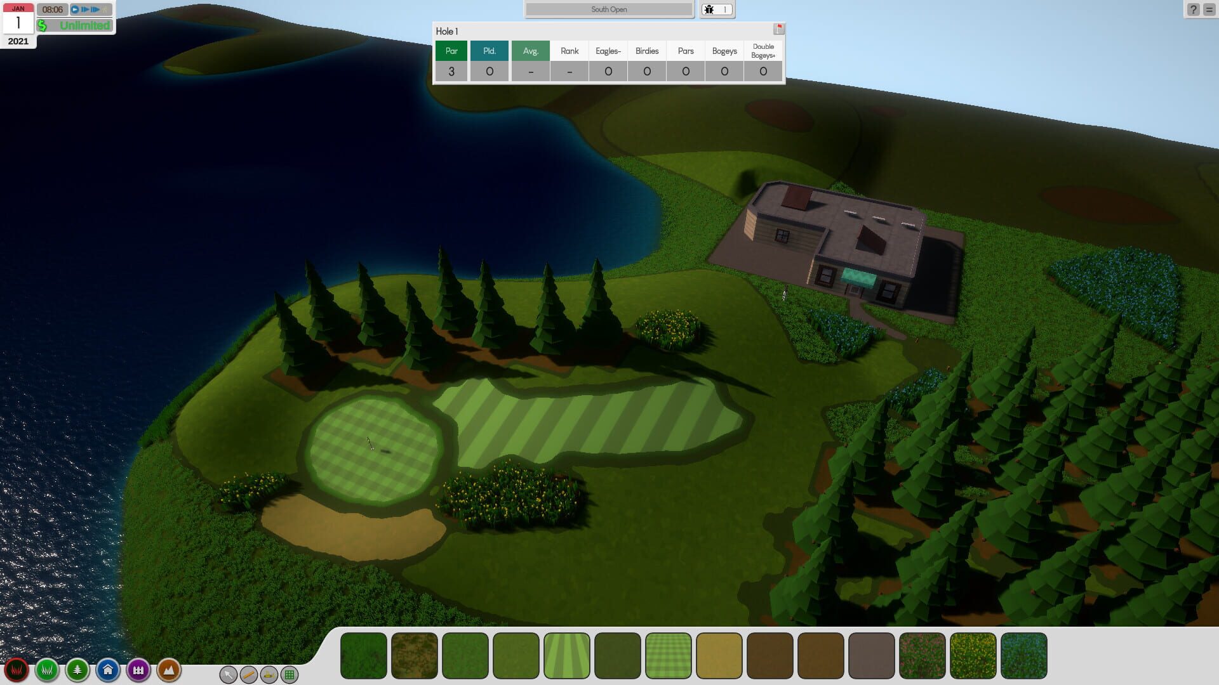Open the bulldozer demolish tool

(268, 675)
